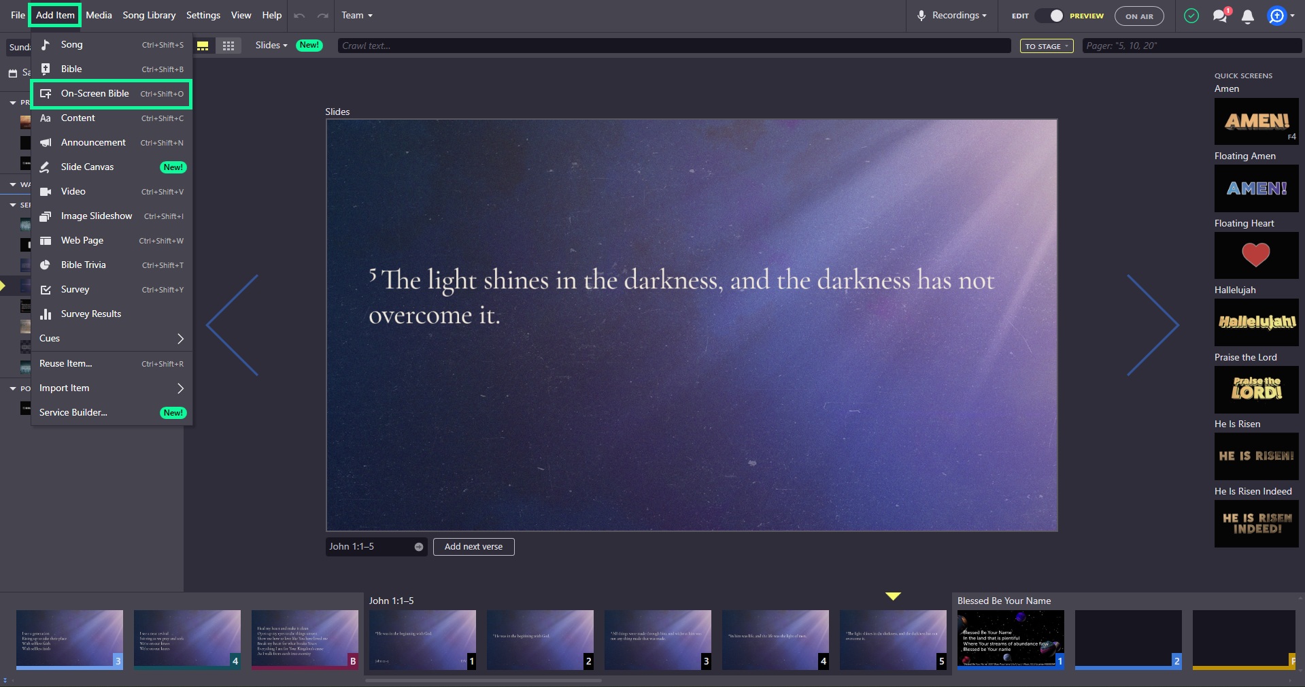Click the Add next verse button

click(x=473, y=547)
